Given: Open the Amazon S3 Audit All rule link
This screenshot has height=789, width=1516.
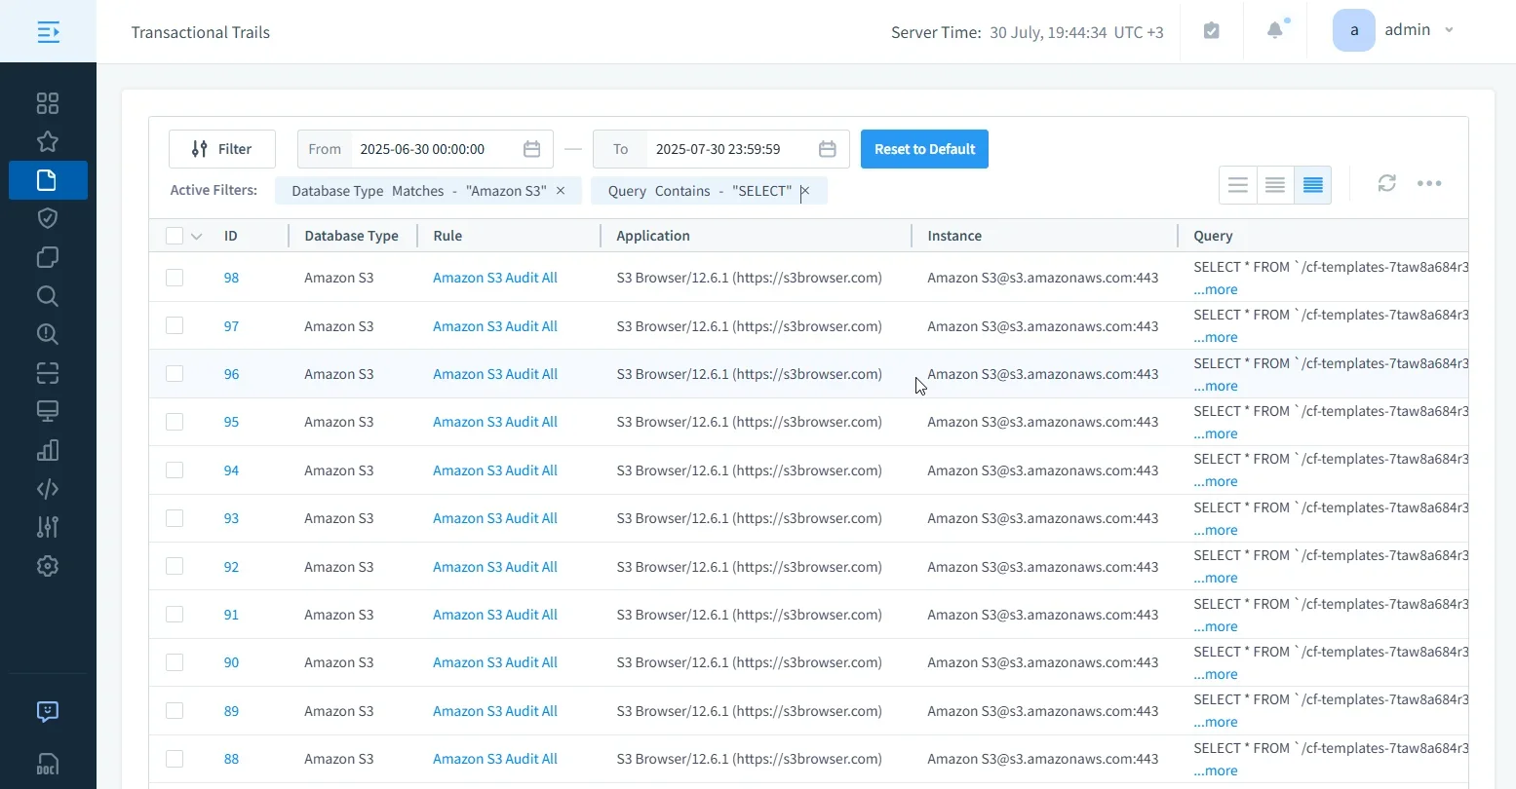Looking at the screenshot, I should pyautogui.click(x=494, y=277).
